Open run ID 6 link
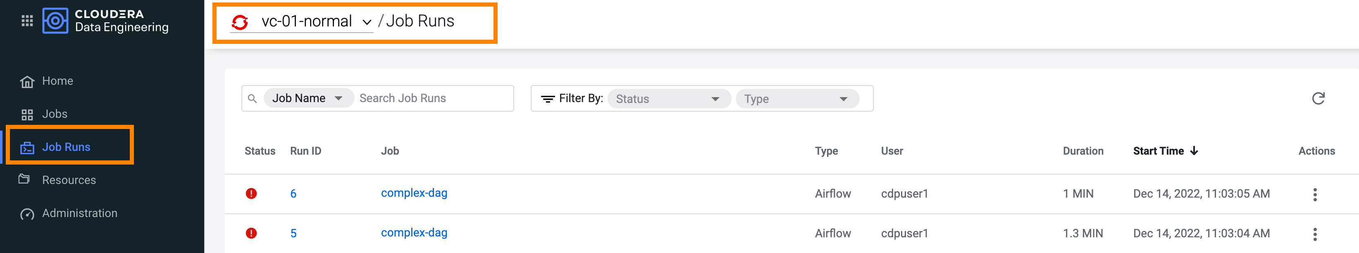The image size is (1359, 253). tap(293, 194)
